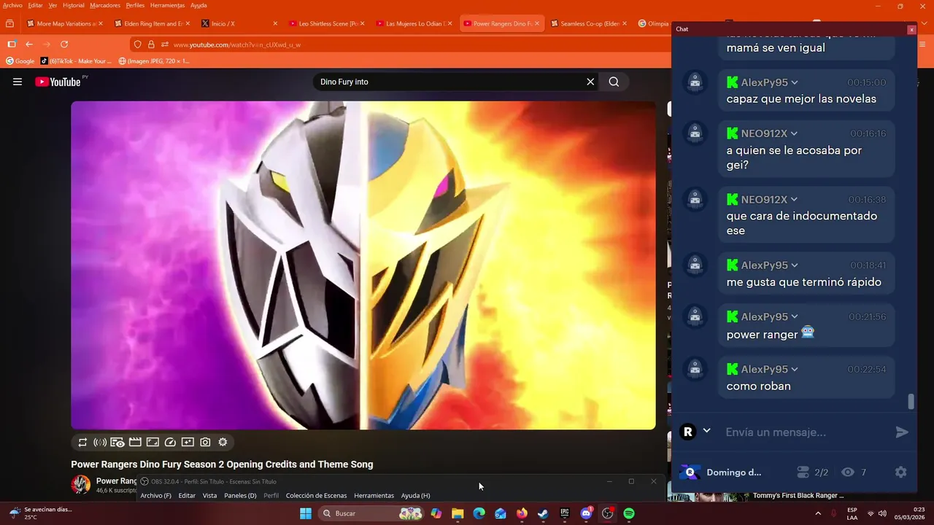
Task: Click the sound-wave icon under the video
Action: click(100, 442)
